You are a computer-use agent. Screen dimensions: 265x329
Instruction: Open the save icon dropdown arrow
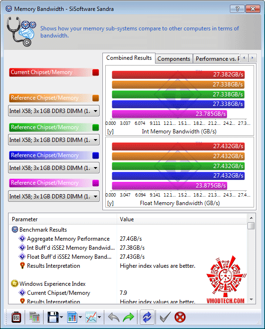(x=61, y=317)
